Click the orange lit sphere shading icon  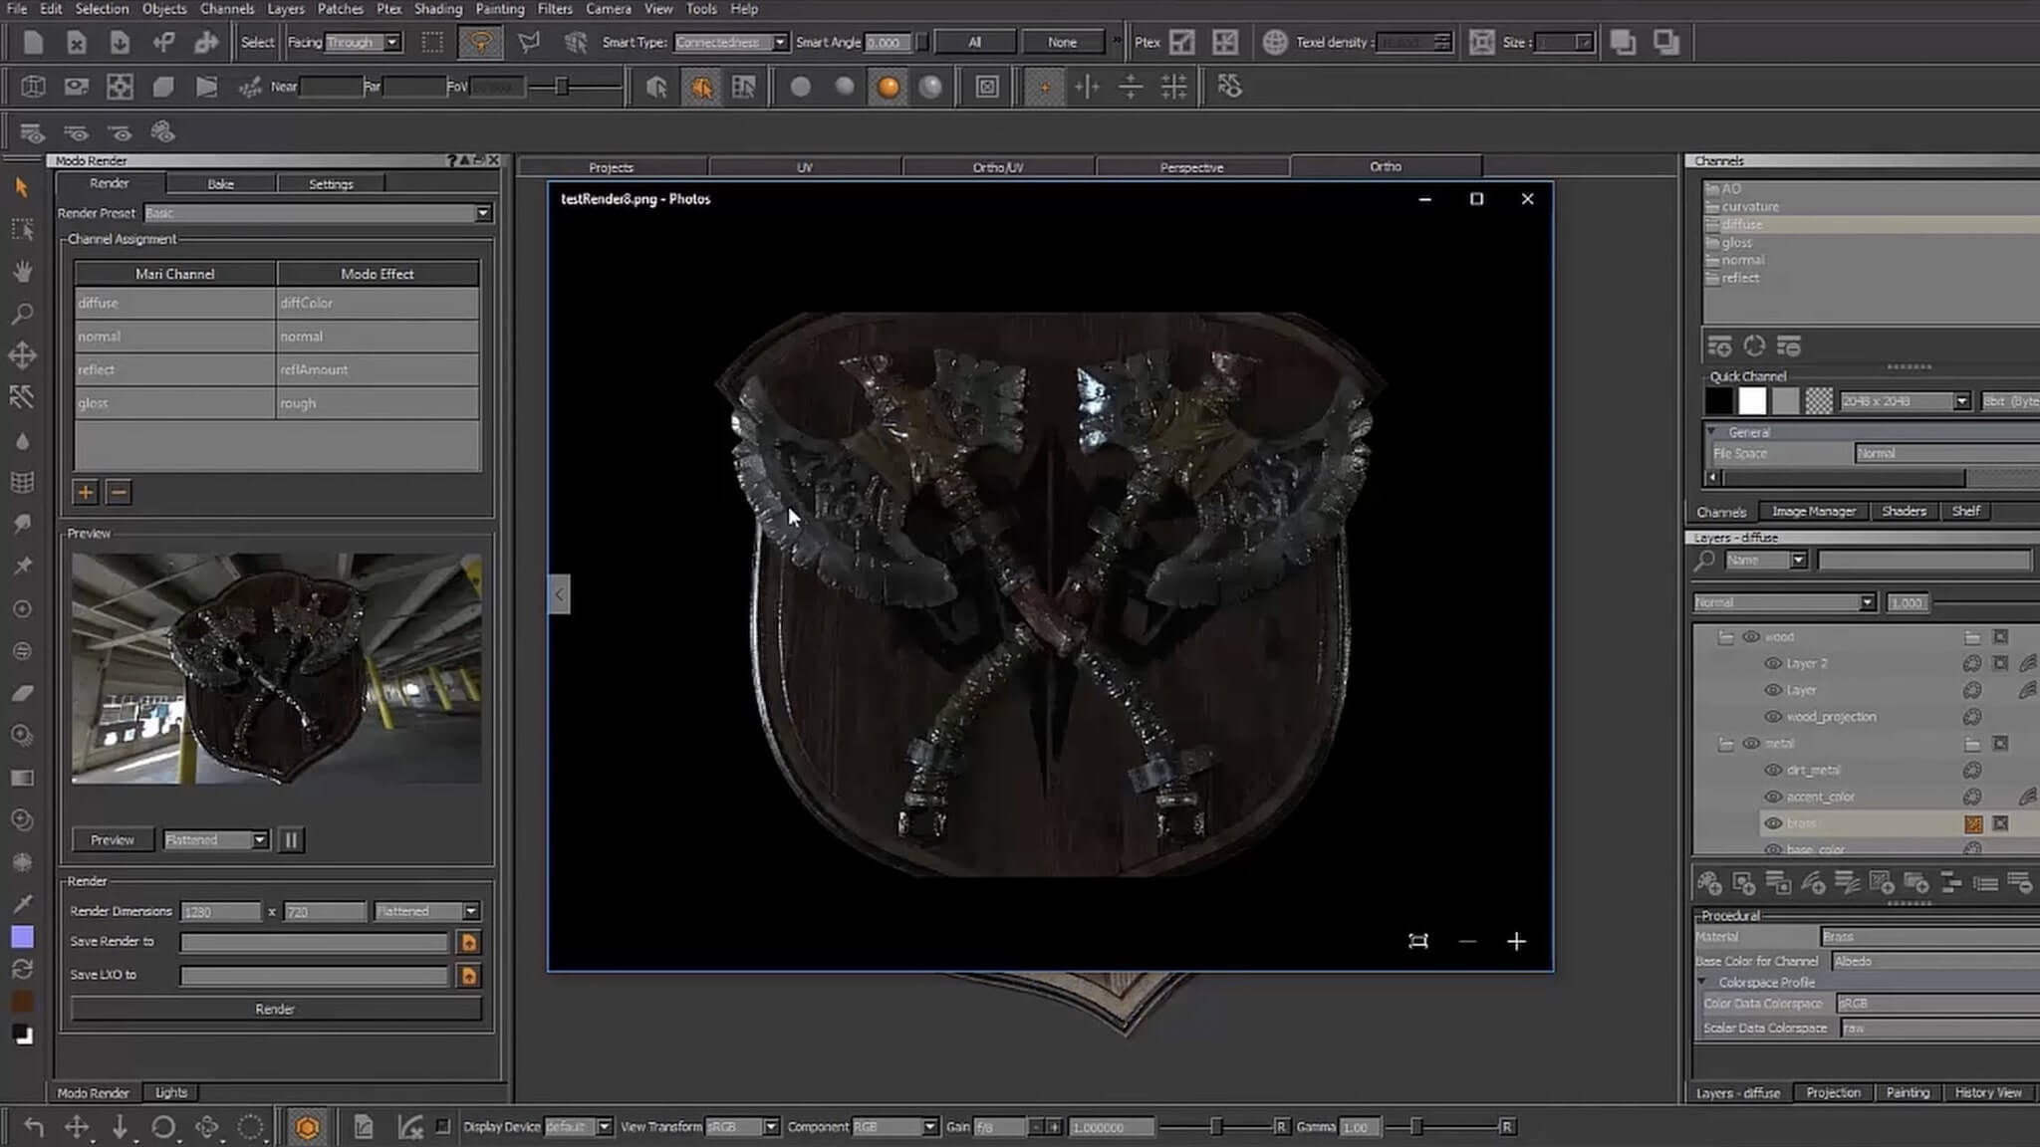888,88
